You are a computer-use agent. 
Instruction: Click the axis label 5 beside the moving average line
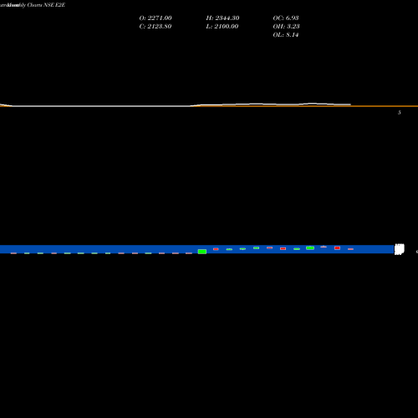pos(400,113)
